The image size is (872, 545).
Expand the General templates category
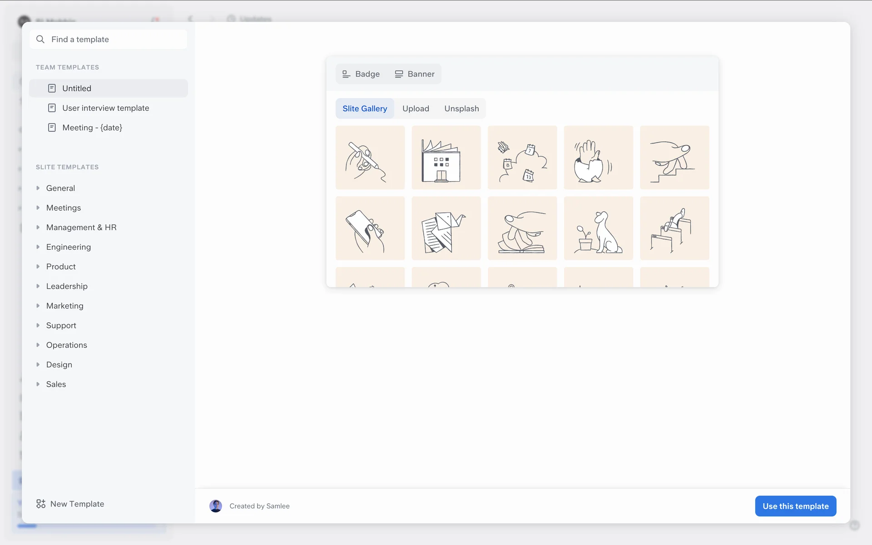[x=38, y=188]
